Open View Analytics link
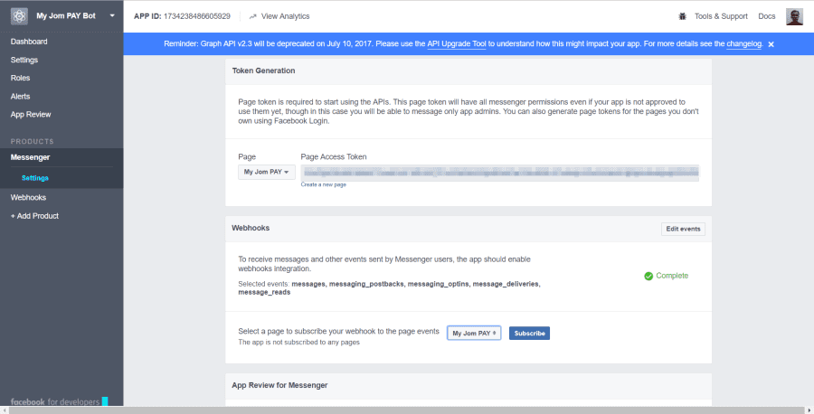Image resolution: width=814 pixels, height=414 pixels. pos(285,16)
